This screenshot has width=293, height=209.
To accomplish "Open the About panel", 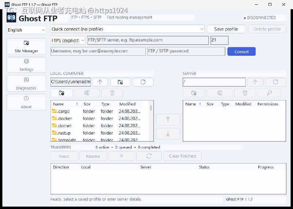I will coord(26,102).
